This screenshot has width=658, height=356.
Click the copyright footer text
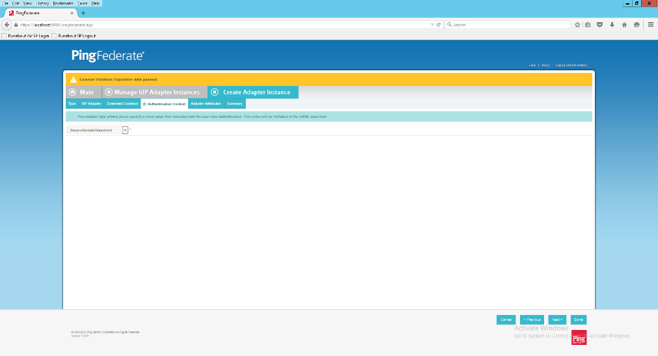pos(105,332)
